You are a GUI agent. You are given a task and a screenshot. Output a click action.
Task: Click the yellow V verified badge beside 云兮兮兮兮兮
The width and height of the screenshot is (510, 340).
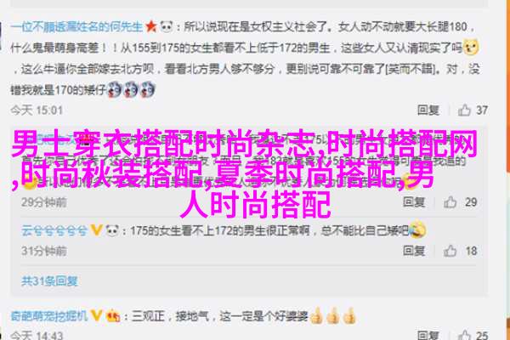tap(96, 230)
